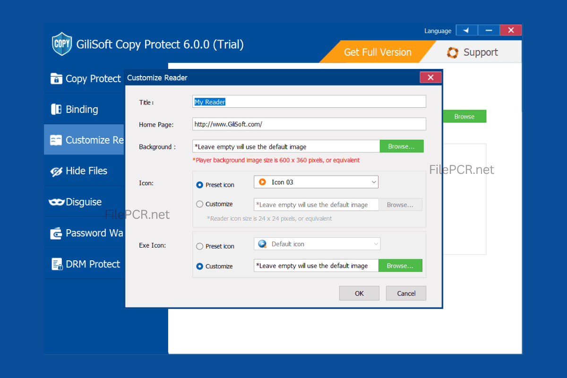Click the Title input field

(x=309, y=102)
